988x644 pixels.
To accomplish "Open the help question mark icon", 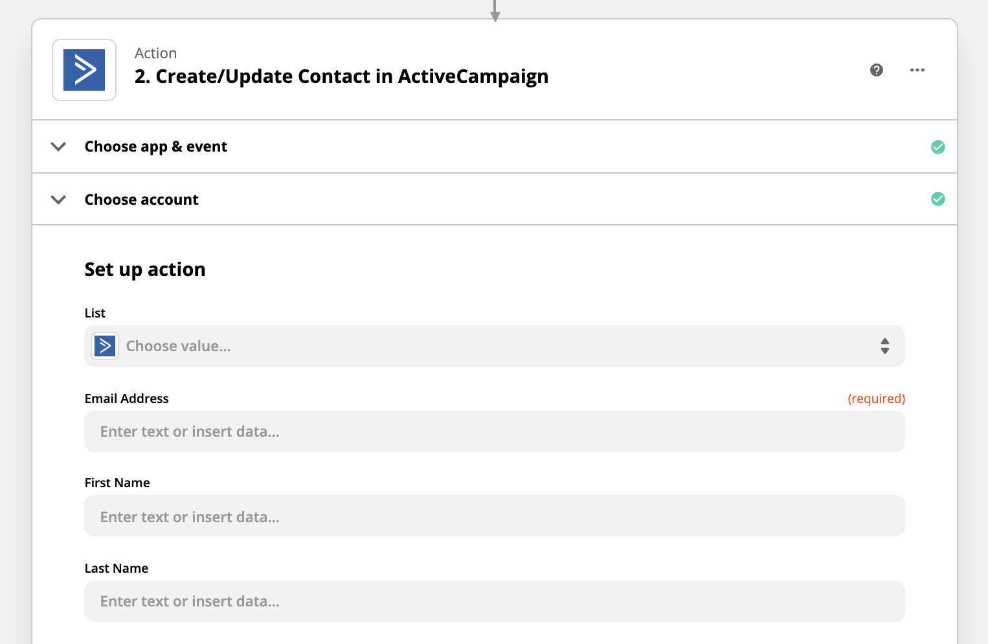I will point(877,70).
